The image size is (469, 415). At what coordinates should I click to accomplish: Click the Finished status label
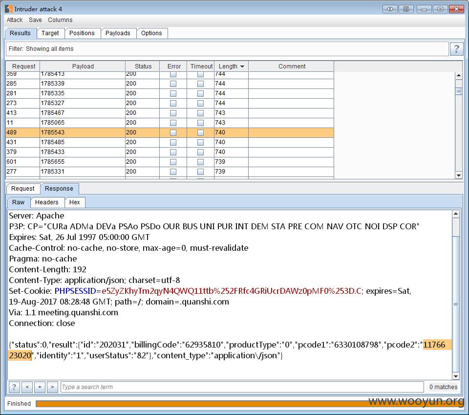[x=19, y=404]
